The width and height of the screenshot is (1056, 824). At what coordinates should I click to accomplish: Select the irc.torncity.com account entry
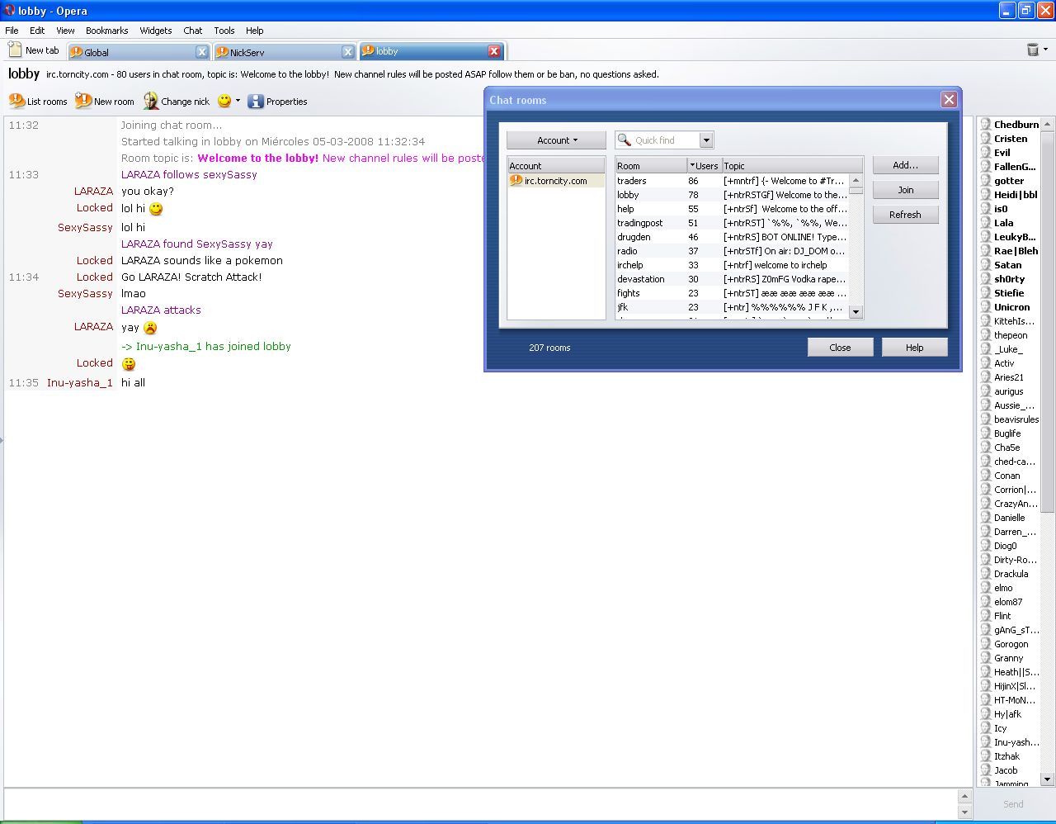point(557,180)
